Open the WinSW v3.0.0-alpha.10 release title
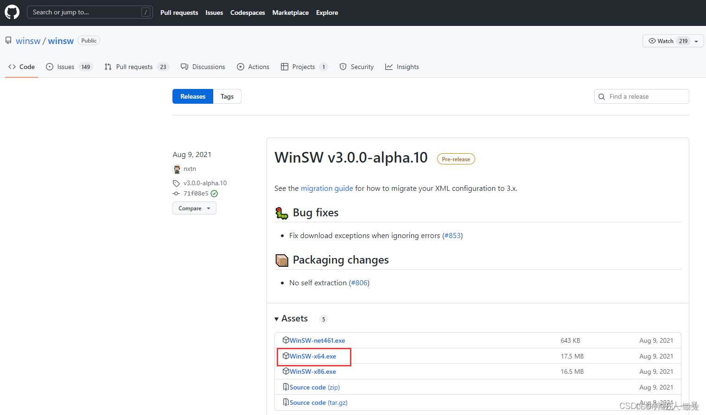 tap(351, 157)
